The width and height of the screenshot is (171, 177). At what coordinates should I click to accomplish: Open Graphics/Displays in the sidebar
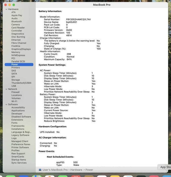[x=21, y=49]
